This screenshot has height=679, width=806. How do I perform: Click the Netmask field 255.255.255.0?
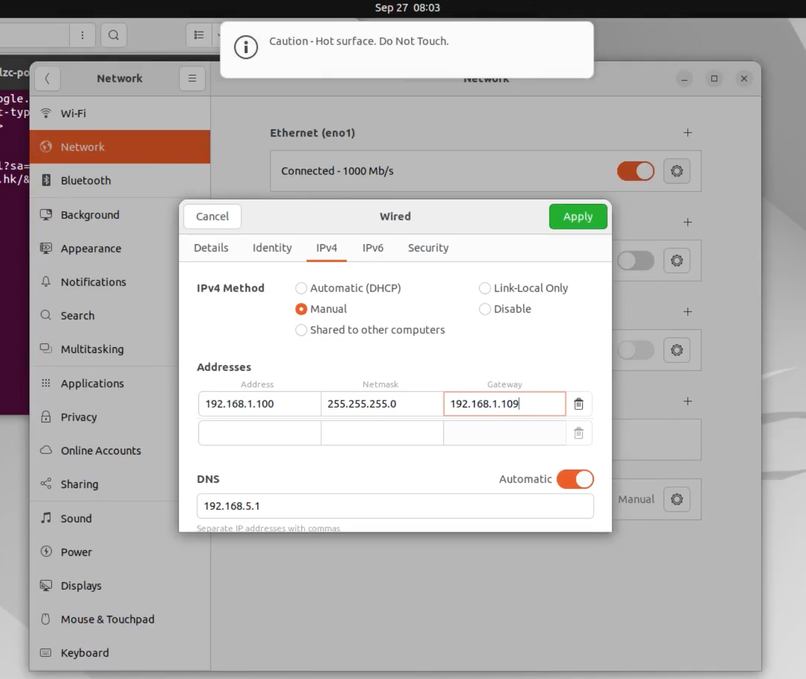pos(382,404)
